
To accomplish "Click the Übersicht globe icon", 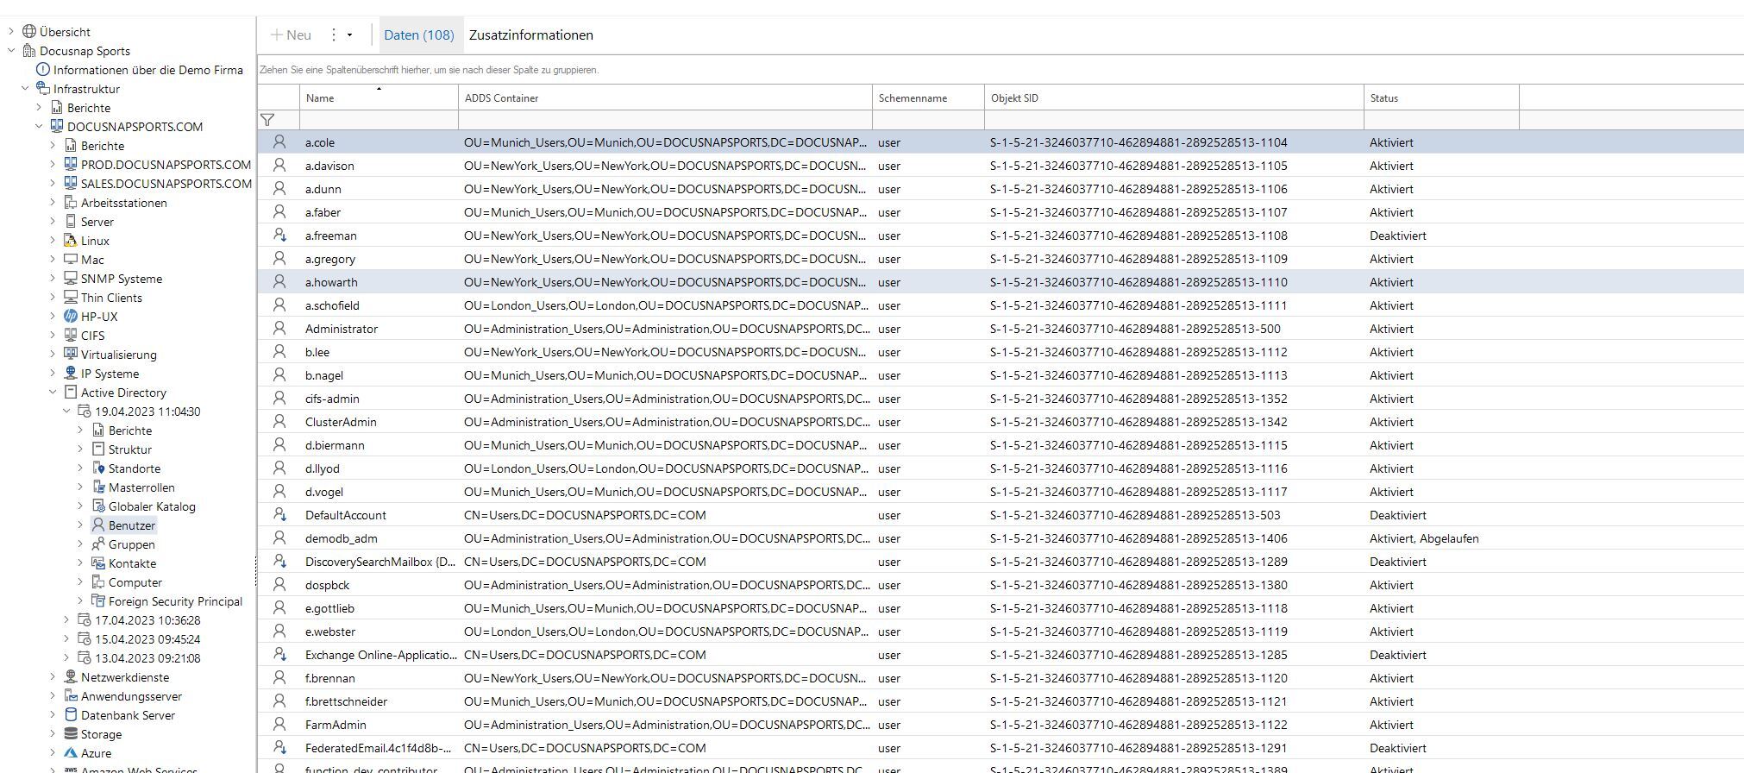I will pos(29,32).
